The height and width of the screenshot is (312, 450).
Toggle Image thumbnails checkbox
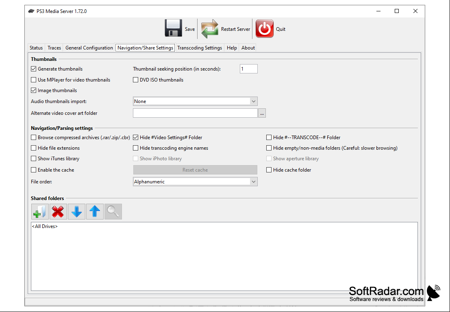tap(34, 90)
